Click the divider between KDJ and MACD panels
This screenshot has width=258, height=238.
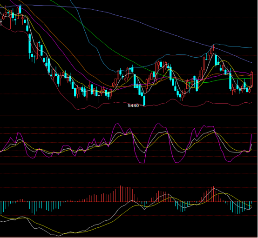129,164
